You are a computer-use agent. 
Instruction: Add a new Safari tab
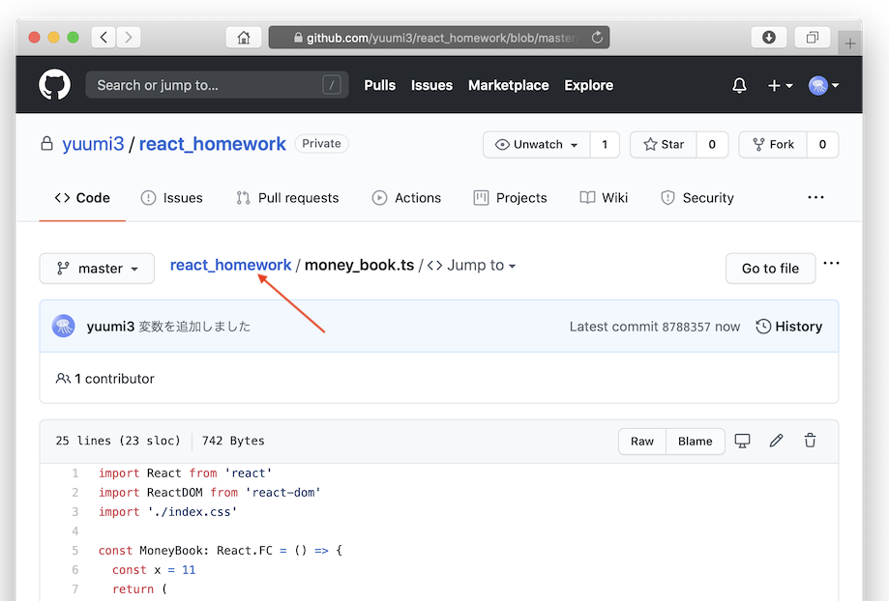(x=850, y=43)
